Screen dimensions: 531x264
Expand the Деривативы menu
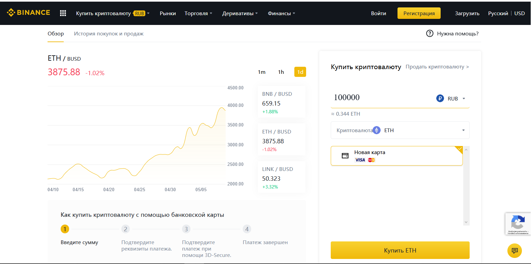(240, 13)
